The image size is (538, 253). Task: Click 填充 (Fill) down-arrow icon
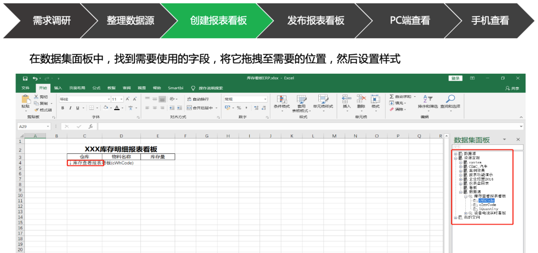tap(392, 103)
